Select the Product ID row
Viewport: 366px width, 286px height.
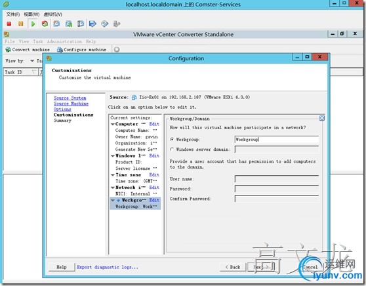click(x=129, y=162)
